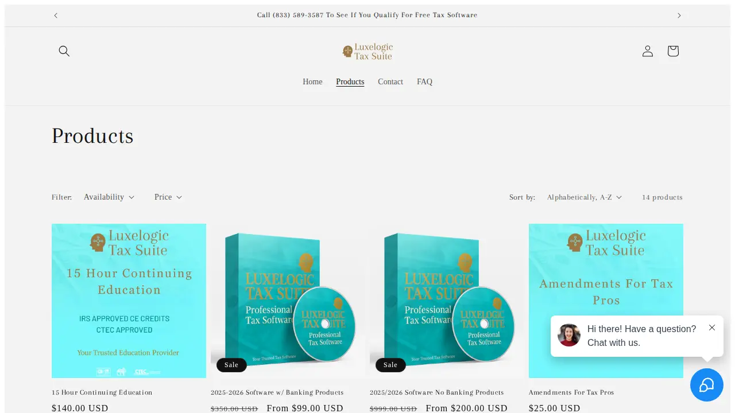Click the crossed-out '$999.00 USD' price
The image size is (735, 413).
[x=393, y=409]
